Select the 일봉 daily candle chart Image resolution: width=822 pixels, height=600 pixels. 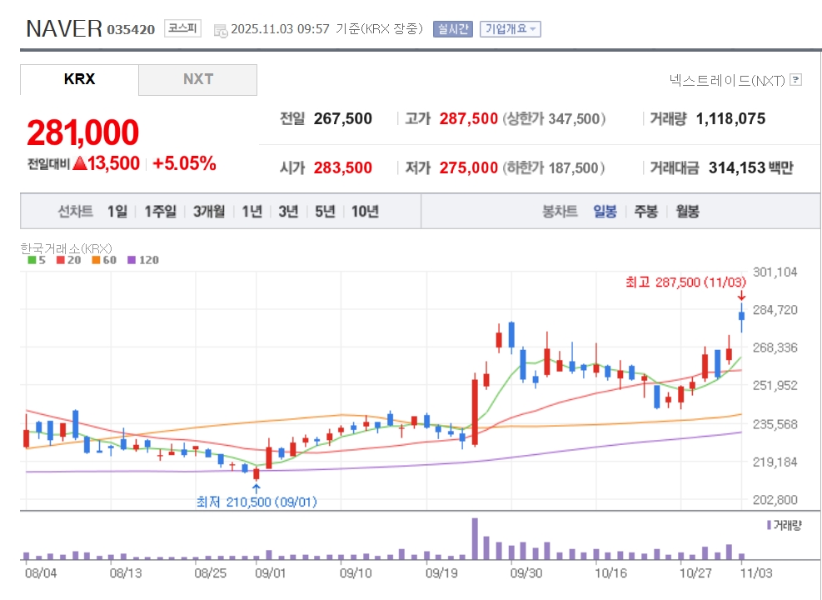(x=605, y=211)
